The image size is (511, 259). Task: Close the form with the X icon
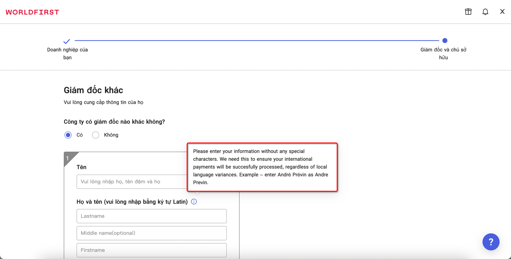502,12
